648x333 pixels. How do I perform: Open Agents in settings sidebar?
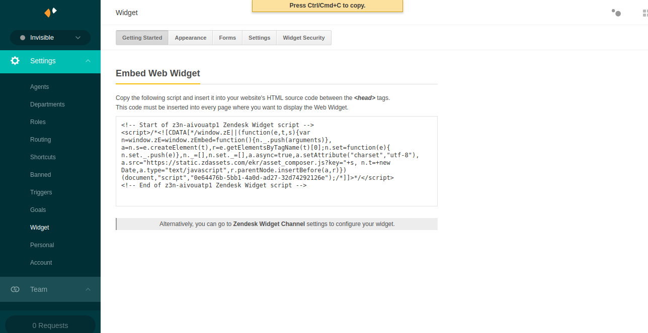[x=40, y=87]
